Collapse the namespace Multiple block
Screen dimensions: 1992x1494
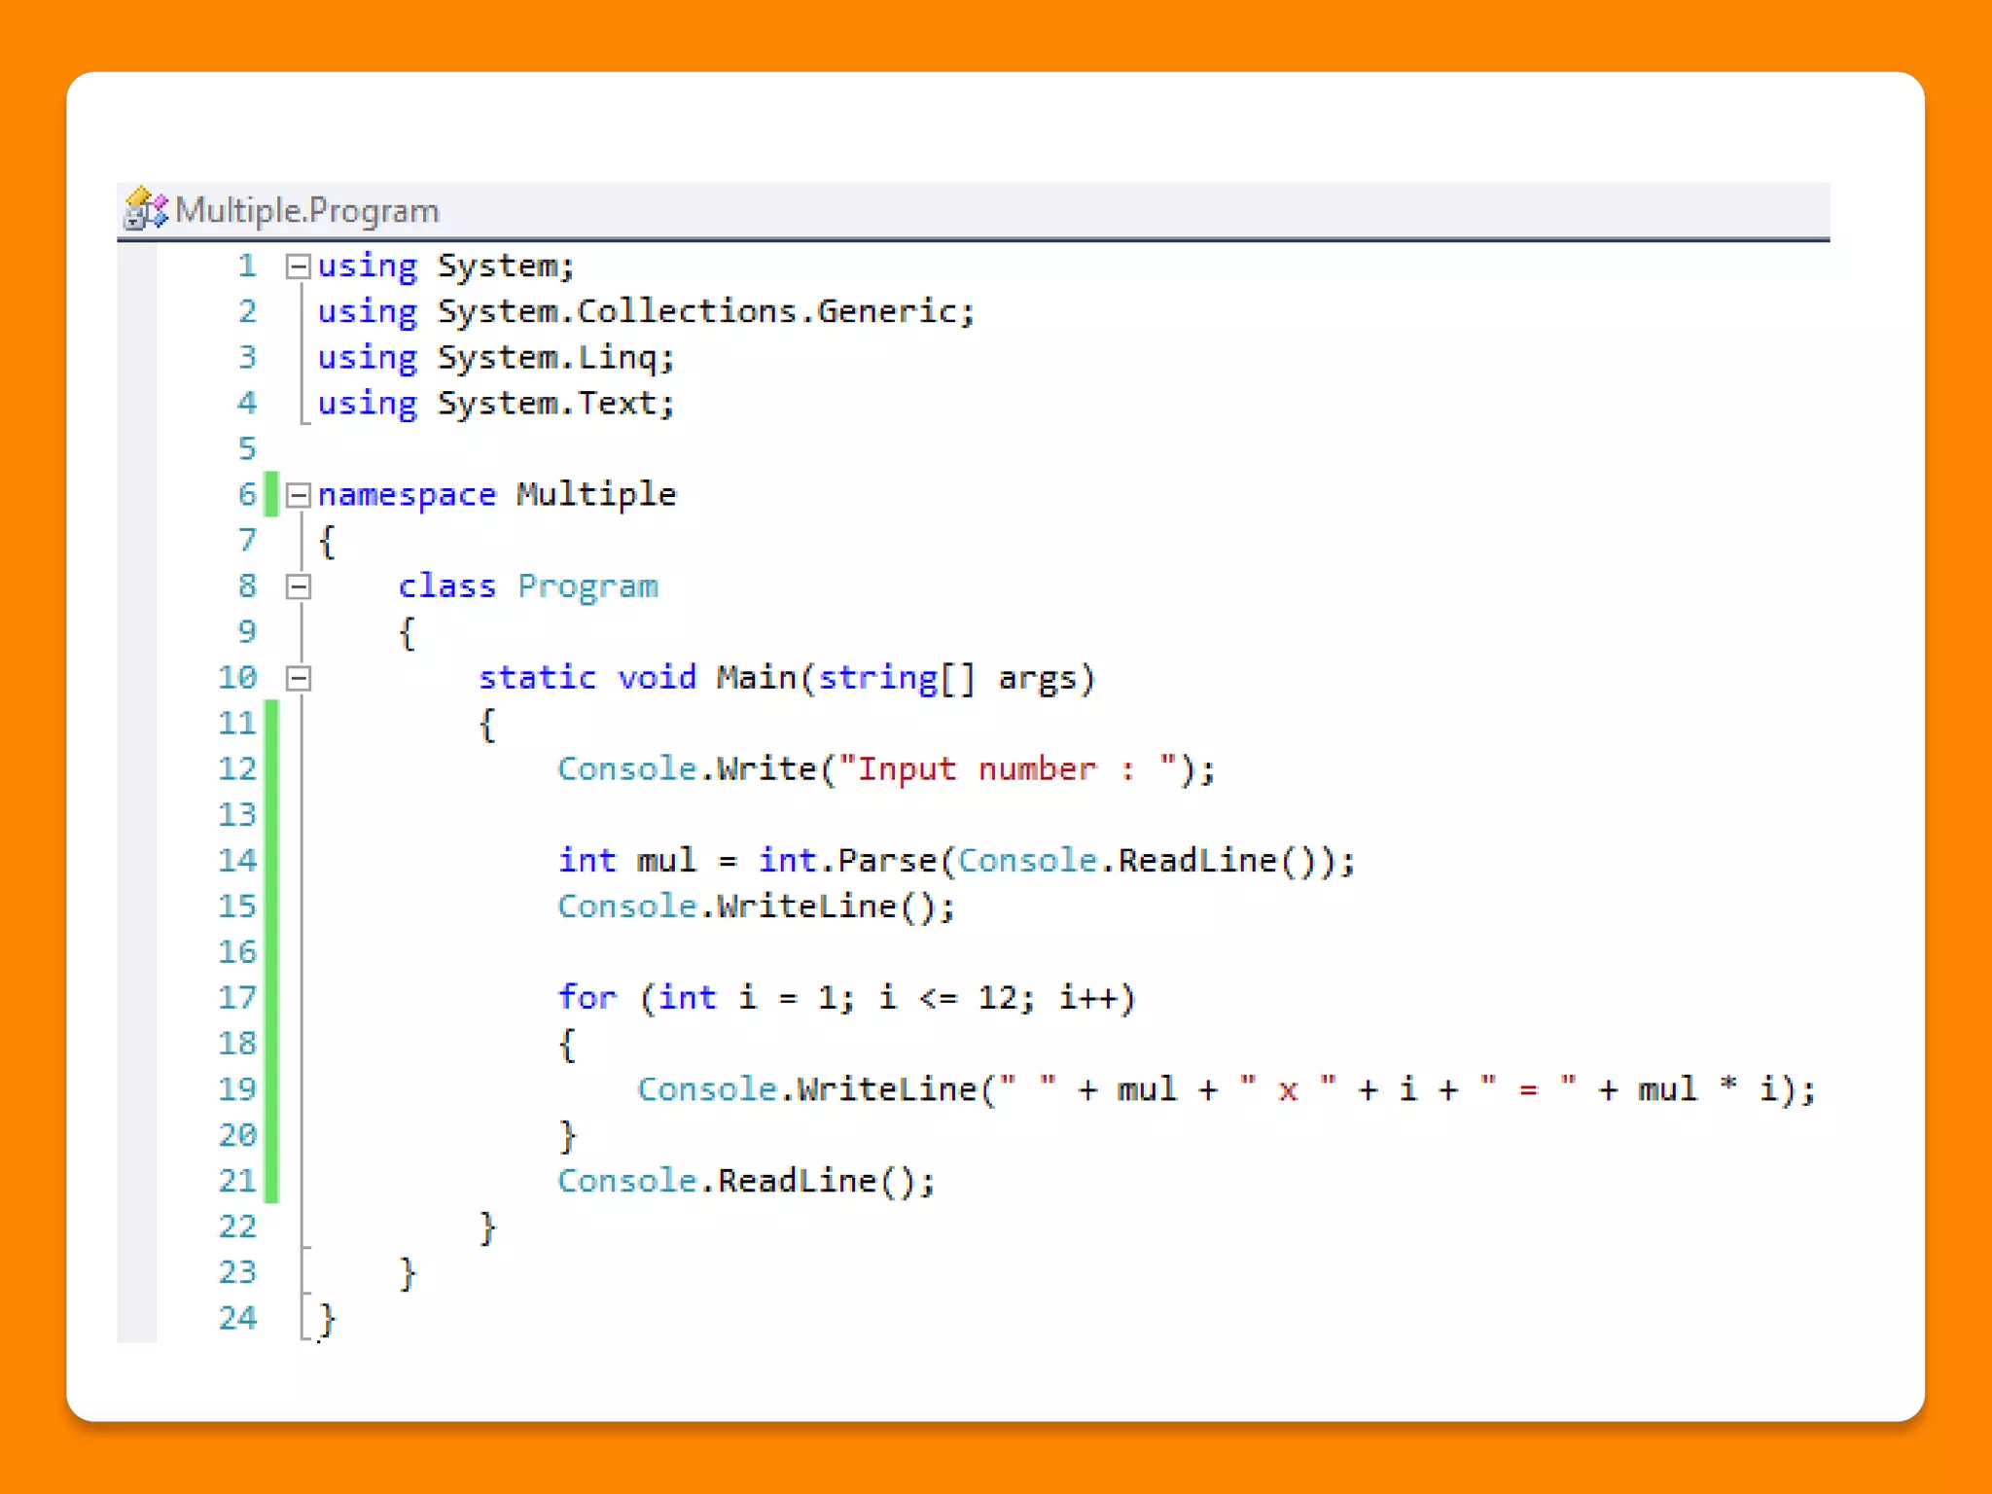(299, 496)
